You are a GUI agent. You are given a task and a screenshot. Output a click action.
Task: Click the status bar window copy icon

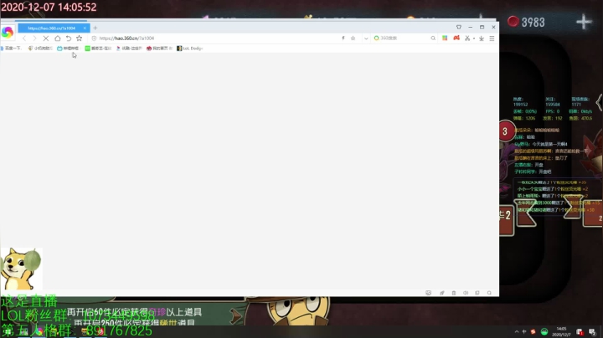[477, 293]
